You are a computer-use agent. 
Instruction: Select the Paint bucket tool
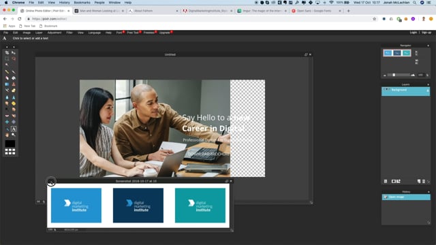pos(14,78)
